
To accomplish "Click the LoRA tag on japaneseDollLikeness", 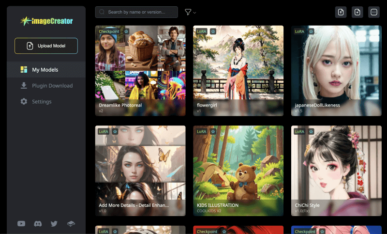I will coord(299,31).
